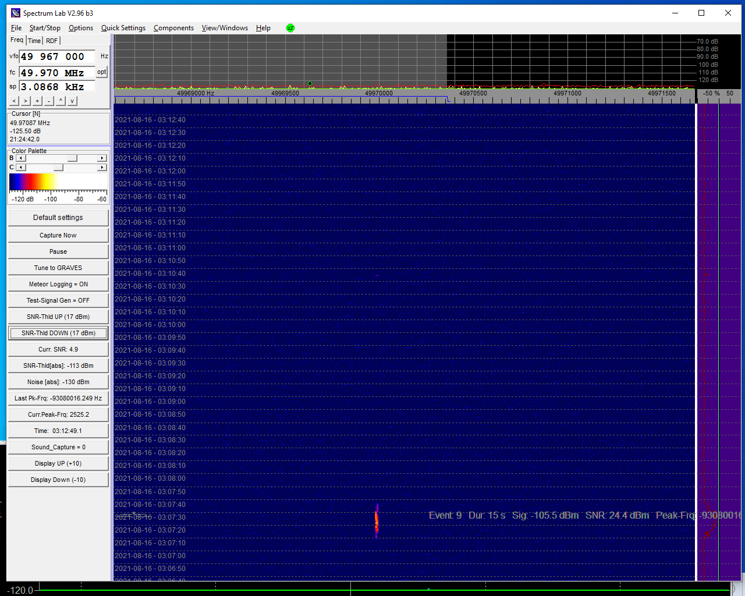Switch to the RDF tab
This screenshot has height=596, width=745.
[x=52, y=41]
